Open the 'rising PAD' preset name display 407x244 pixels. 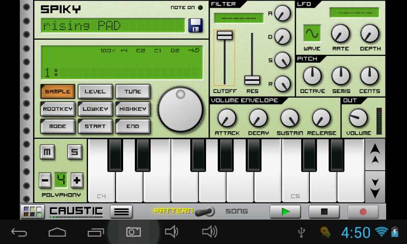pyautogui.click(x=113, y=25)
